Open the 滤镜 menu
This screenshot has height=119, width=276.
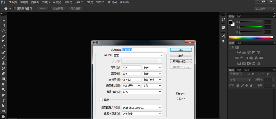tap(79, 2)
